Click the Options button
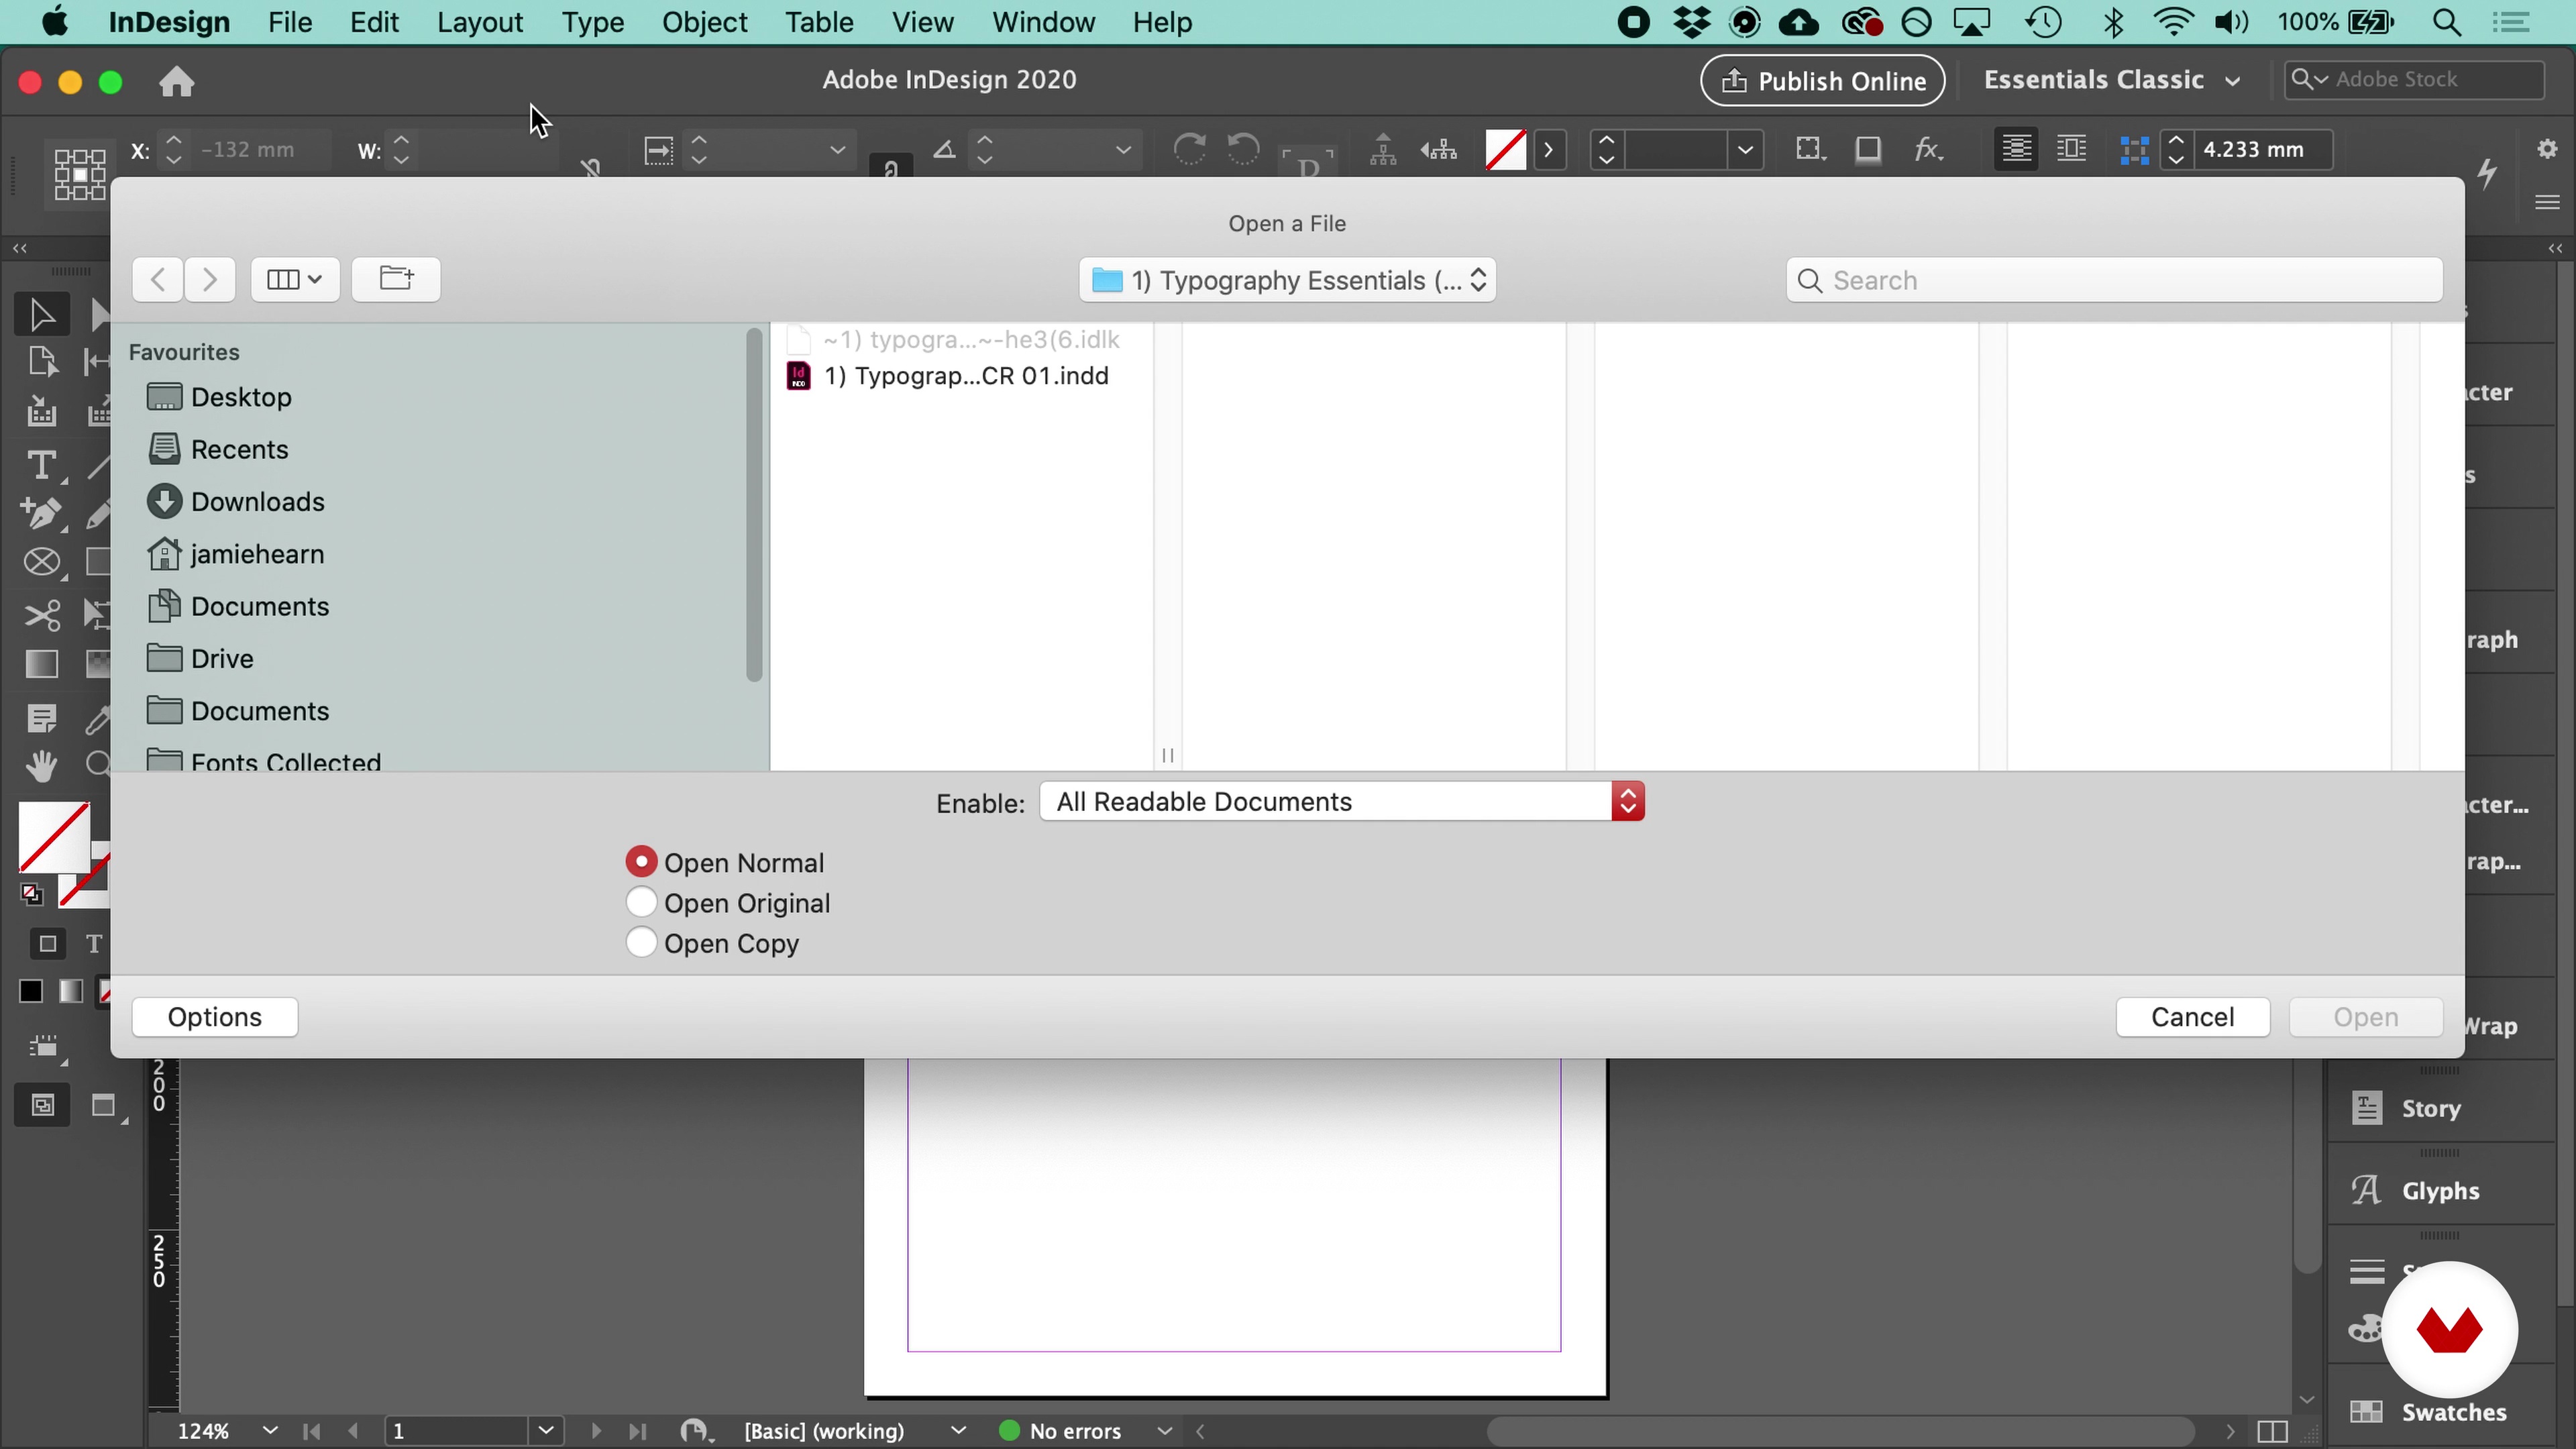Image resolution: width=2576 pixels, height=1449 pixels. tap(215, 1017)
